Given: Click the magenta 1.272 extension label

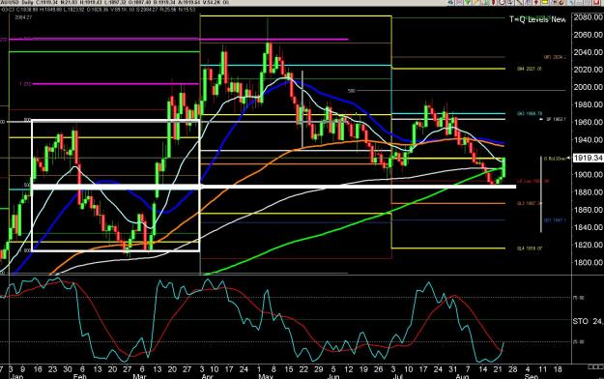Looking at the screenshot, I should (25, 84).
